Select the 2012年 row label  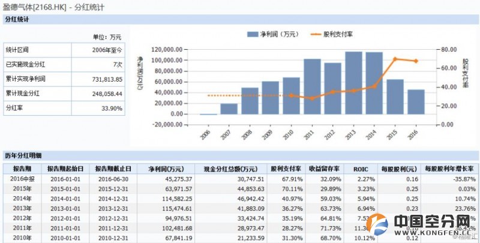[x=22, y=218]
